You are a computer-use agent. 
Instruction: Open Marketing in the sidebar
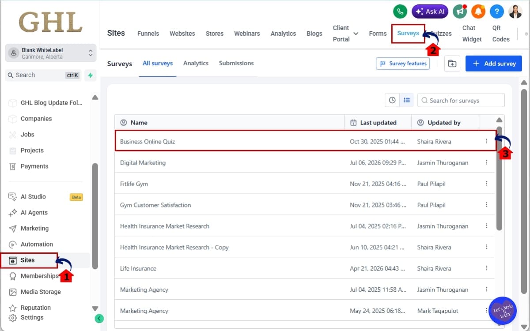click(x=34, y=228)
